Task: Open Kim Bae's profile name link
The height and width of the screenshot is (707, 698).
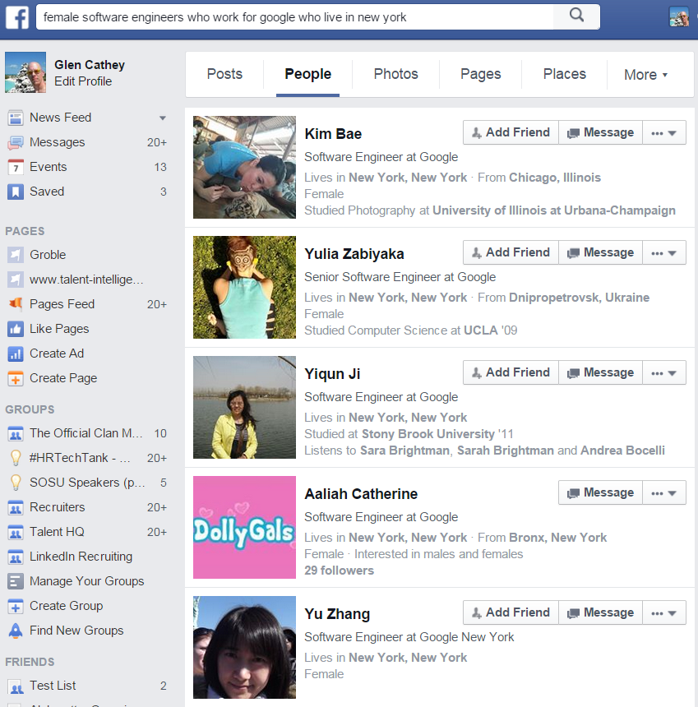Action: pyautogui.click(x=333, y=134)
